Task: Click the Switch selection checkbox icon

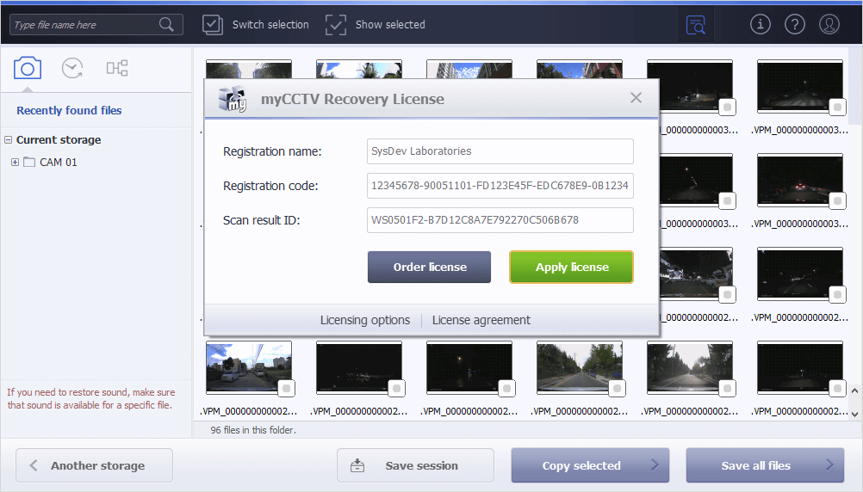Action: click(x=213, y=25)
